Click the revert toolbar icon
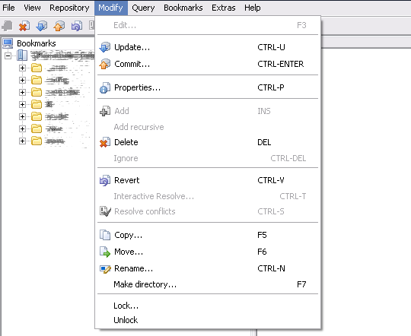Image resolution: width=411 pixels, height=336 pixels. pyautogui.click(x=77, y=26)
